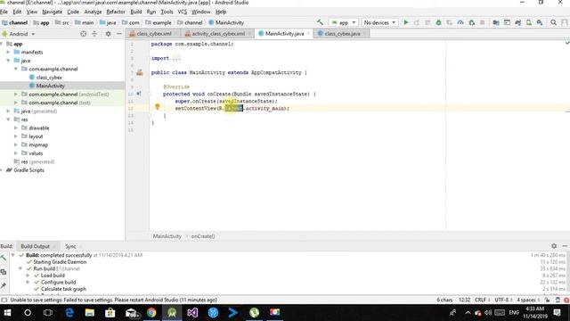Open Project panel gear settings

(x=108, y=34)
